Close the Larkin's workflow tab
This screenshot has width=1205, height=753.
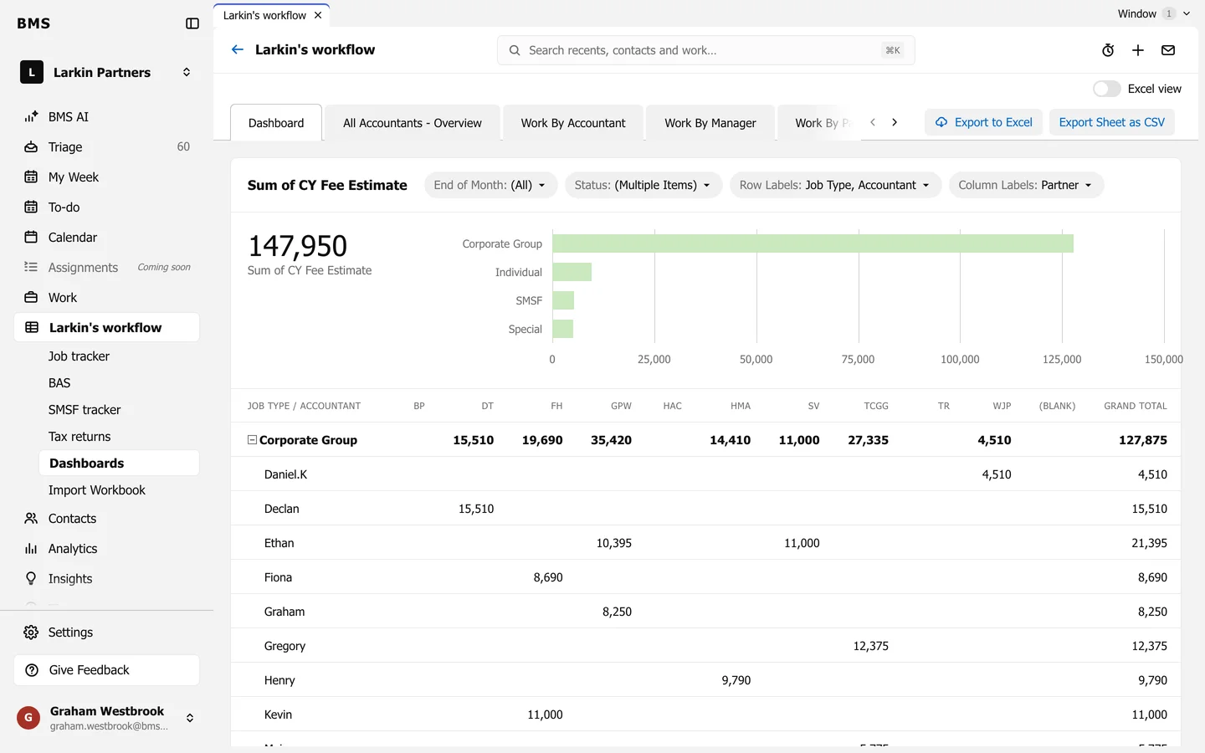point(318,15)
